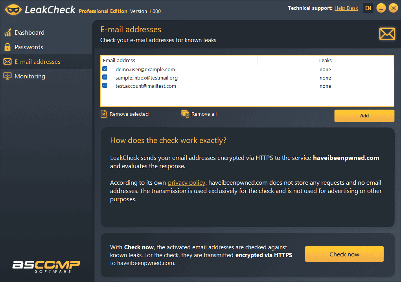The image size is (401, 282).
Task: Click the LeakCheck mask logo
Action: click(x=13, y=9)
